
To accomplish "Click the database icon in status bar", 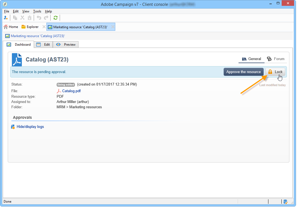I will coord(286,202).
